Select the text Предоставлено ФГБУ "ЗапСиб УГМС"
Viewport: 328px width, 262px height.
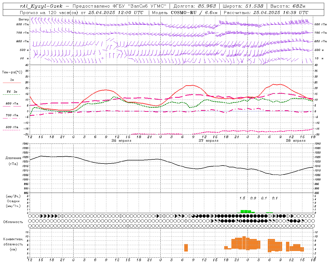120,6
